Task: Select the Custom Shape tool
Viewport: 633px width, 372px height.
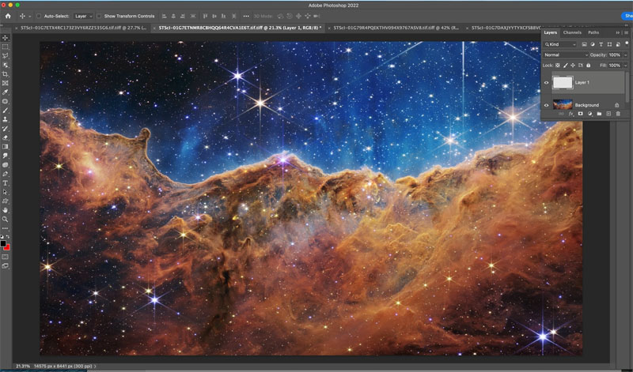Action: point(6,201)
